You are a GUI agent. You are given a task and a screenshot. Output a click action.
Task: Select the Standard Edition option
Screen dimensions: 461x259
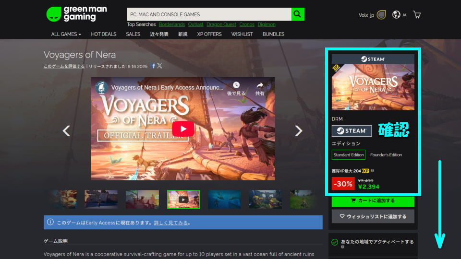coord(349,155)
